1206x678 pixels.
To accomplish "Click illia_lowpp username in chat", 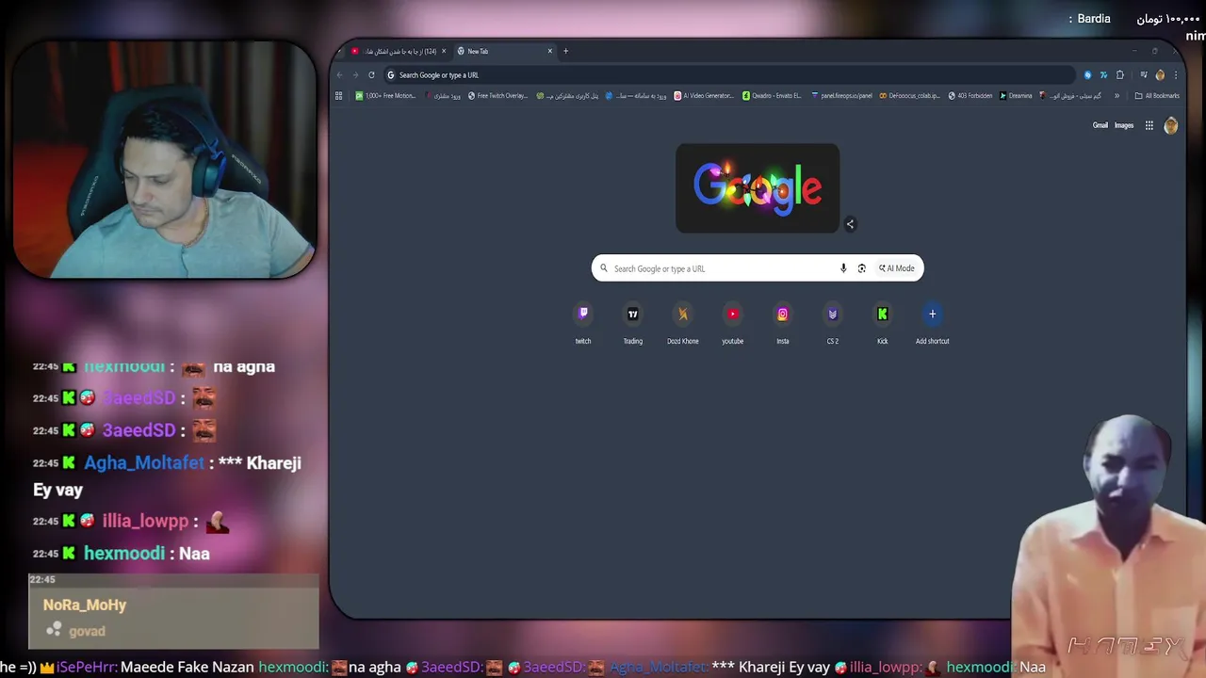I will point(147,521).
